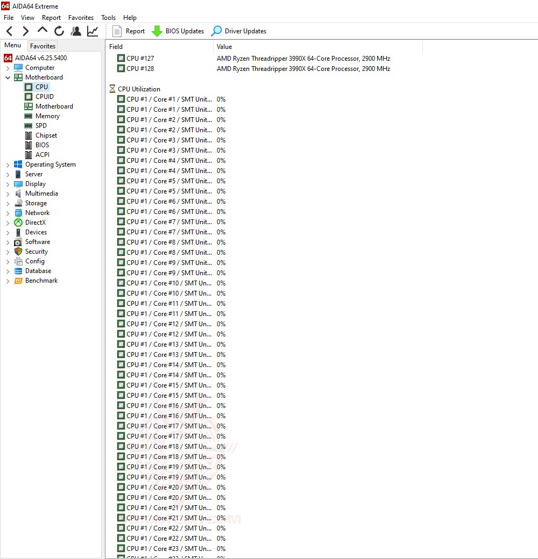Expand the DirectX tree node
The image size is (538, 559).
pos(8,223)
